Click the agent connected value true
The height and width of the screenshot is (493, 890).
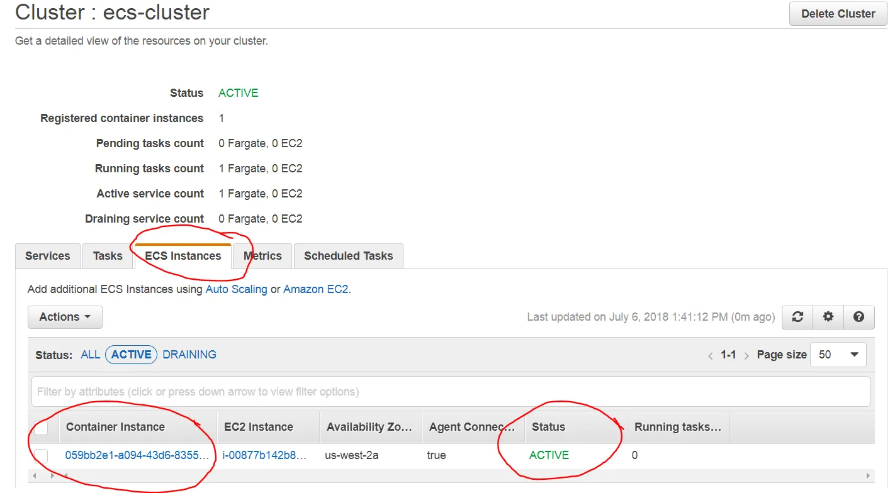436,455
